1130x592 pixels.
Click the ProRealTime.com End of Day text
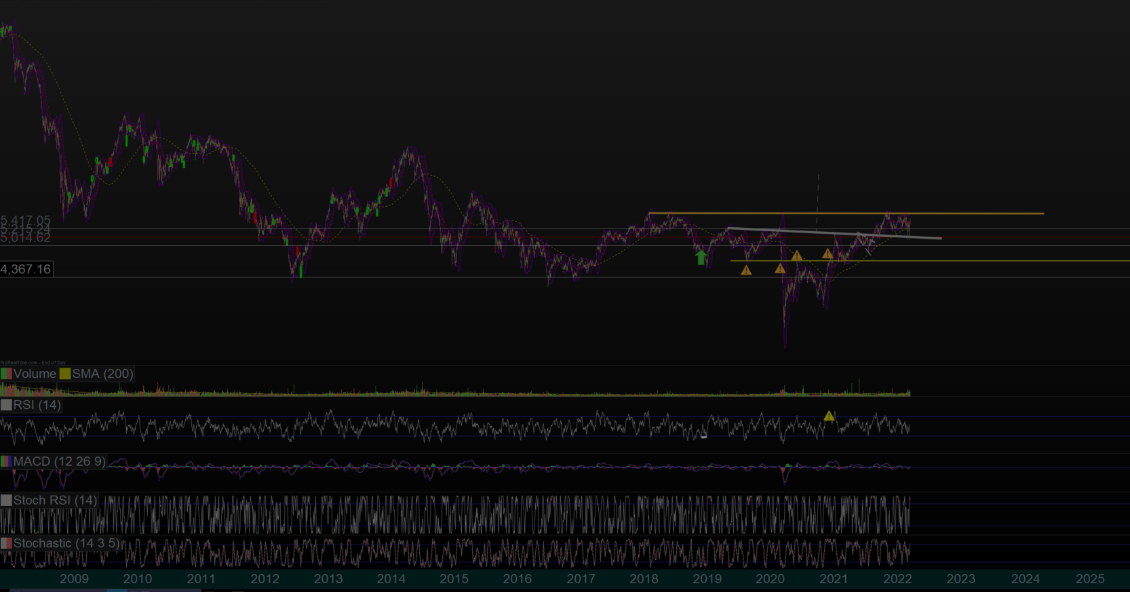click(x=33, y=363)
